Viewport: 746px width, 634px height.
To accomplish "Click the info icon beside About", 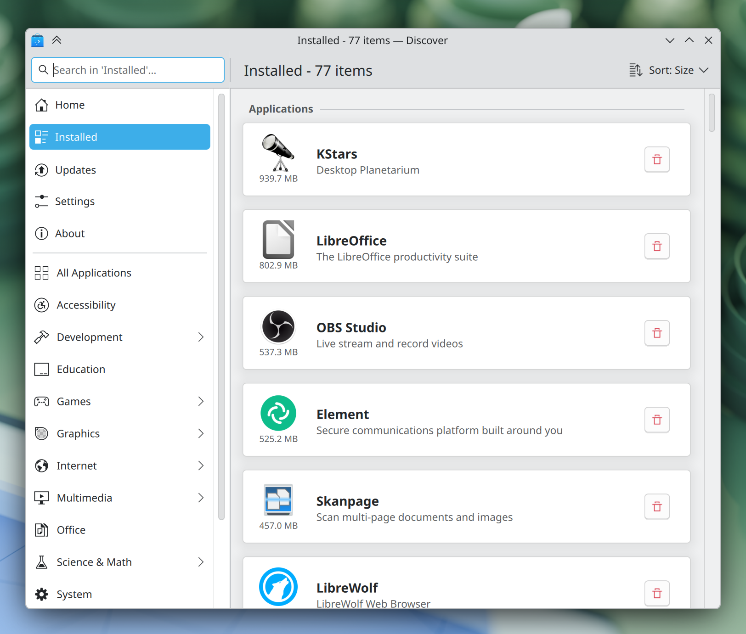I will 41,234.
